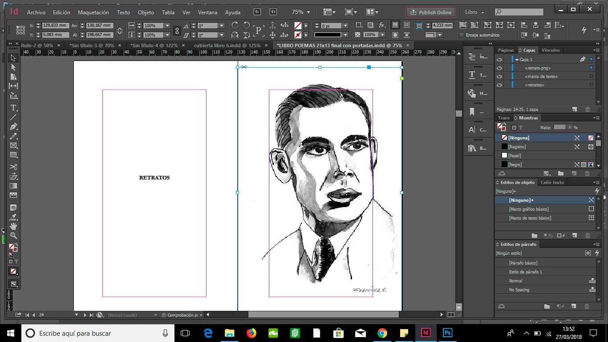Hide the <marco de texto> layer item
The width and height of the screenshot is (608, 342).
[x=499, y=76]
